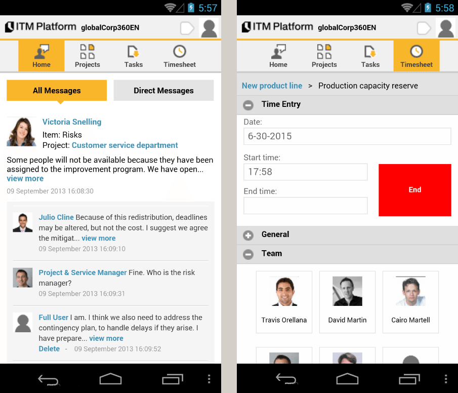Open Full User profile link
458x393 pixels.
(54, 318)
